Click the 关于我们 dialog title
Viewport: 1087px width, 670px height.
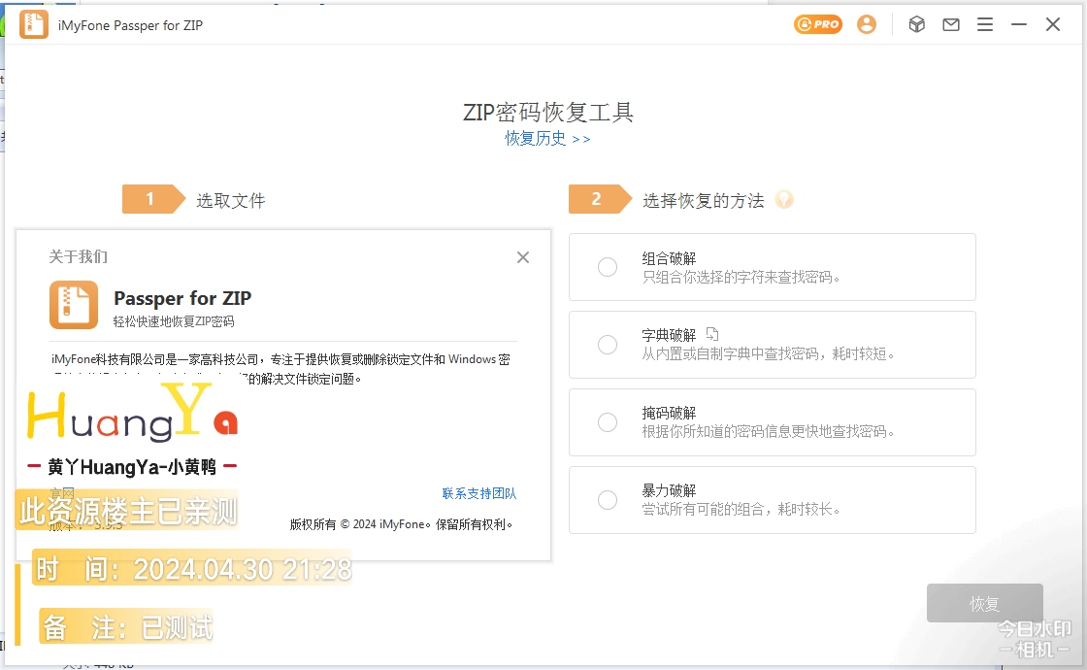(x=79, y=256)
